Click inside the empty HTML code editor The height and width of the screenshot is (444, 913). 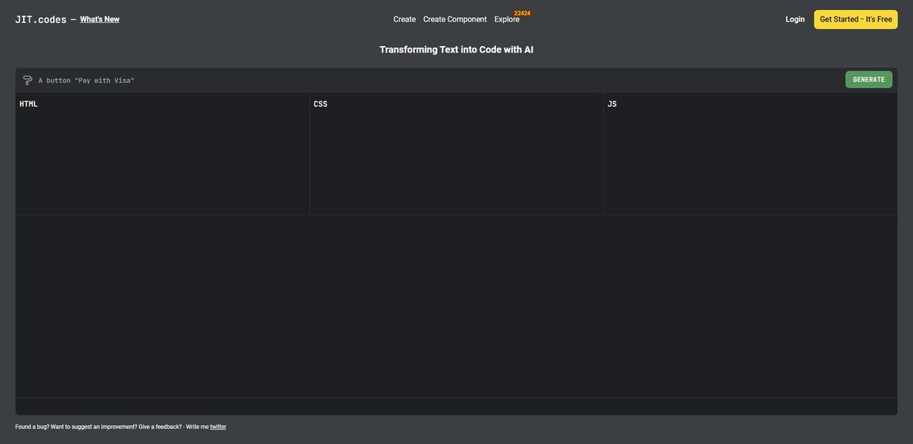(x=162, y=162)
